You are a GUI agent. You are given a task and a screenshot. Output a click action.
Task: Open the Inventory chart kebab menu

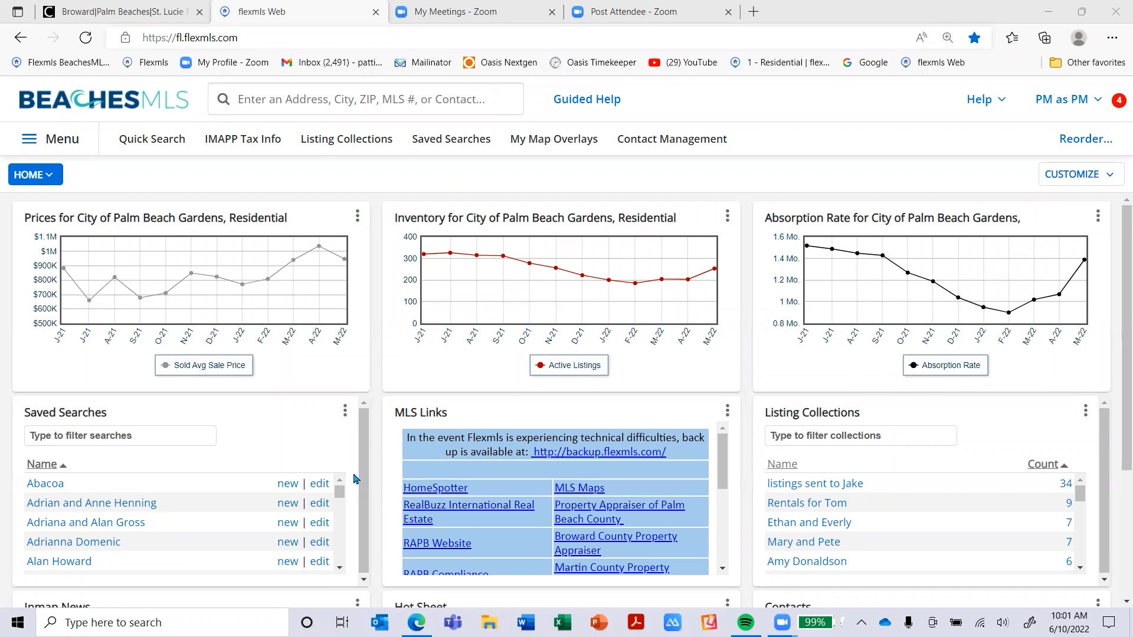pos(727,216)
